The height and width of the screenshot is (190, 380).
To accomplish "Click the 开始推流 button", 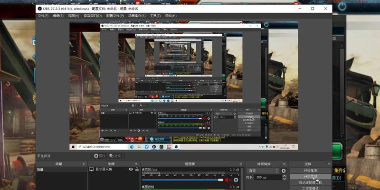I will click(x=311, y=171).
